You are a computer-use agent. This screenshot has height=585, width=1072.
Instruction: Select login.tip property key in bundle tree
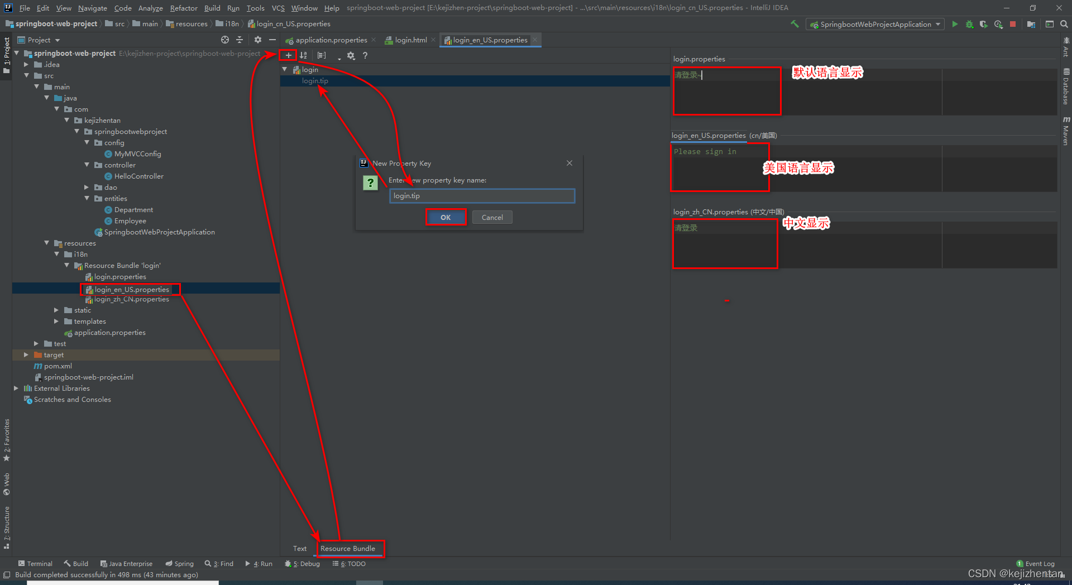click(315, 81)
